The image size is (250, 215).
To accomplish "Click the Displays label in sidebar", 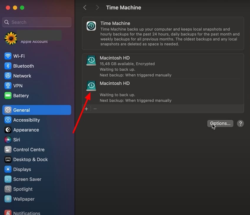I will click(x=22, y=169).
